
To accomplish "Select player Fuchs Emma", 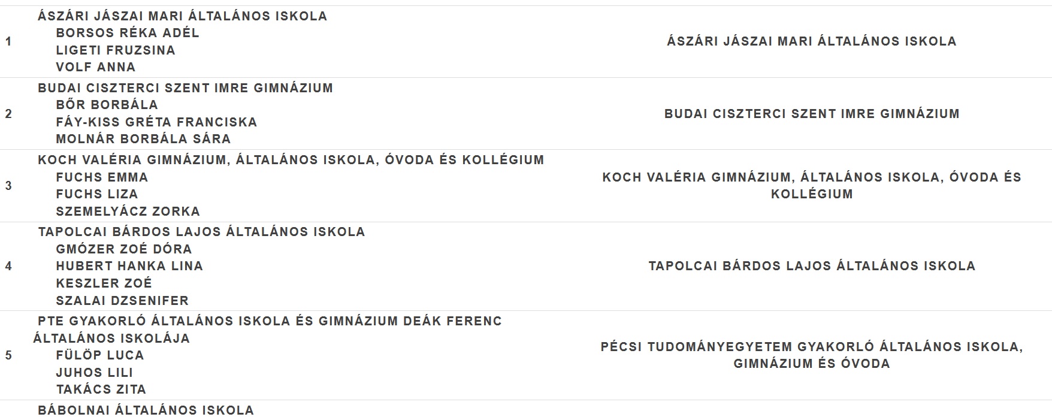I will pyautogui.click(x=102, y=177).
